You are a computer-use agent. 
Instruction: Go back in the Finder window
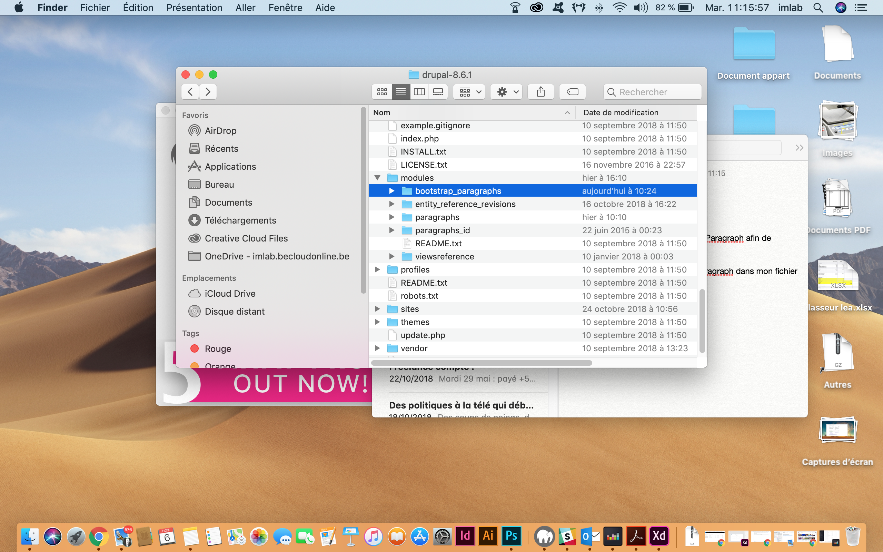(x=190, y=92)
